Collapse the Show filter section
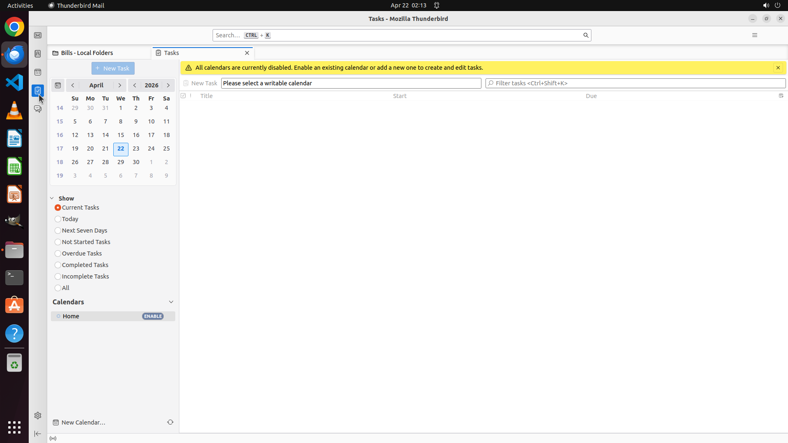The height and width of the screenshot is (443, 788). point(52,198)
